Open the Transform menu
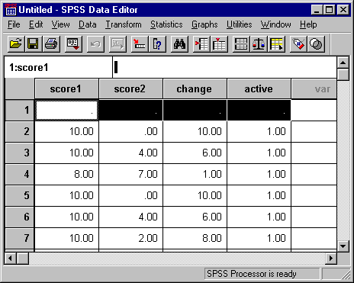354x283 pixels. 124,24
